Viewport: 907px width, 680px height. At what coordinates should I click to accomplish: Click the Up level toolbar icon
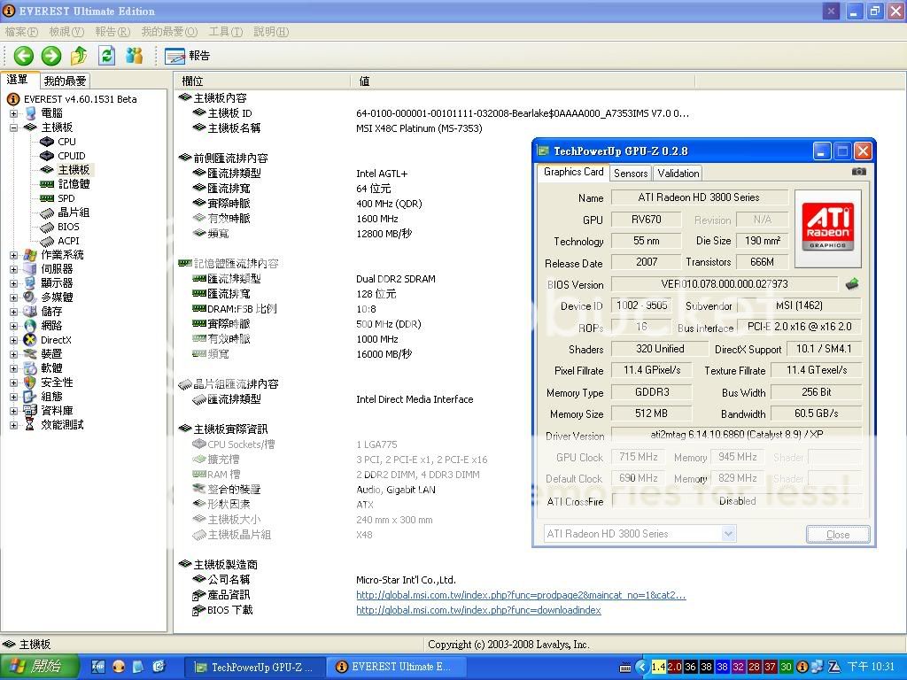coord(79,56)
